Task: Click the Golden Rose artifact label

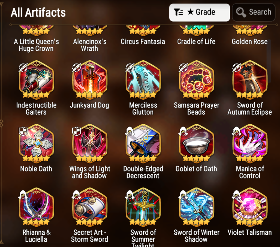Action: pos(250,41)
